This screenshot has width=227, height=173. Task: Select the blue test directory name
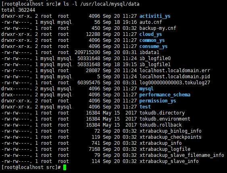point(145,107)
